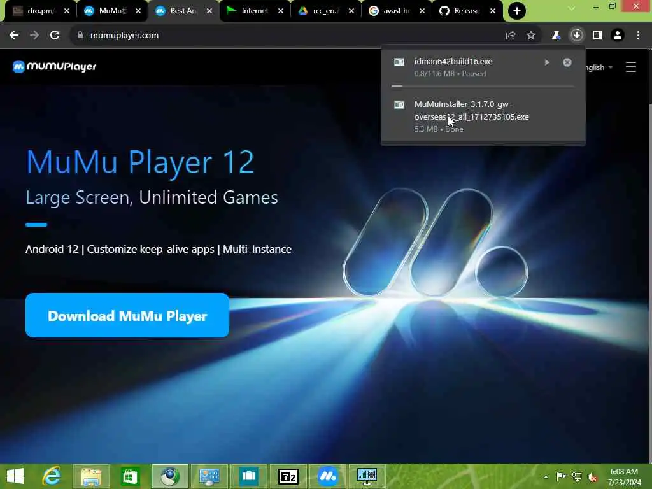Viewport: 652px width, 489px height.
Task: Select the Chromium browser taskbar icon
Action: coord(169,476)
